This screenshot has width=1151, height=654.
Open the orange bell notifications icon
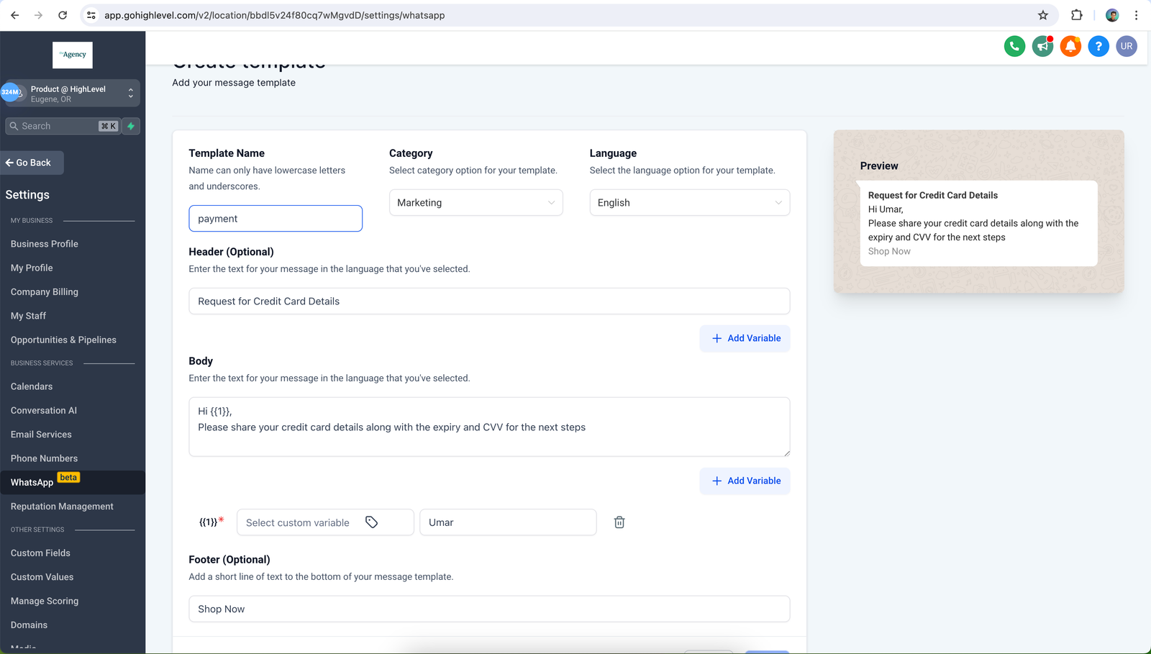tap(1070, 46)
